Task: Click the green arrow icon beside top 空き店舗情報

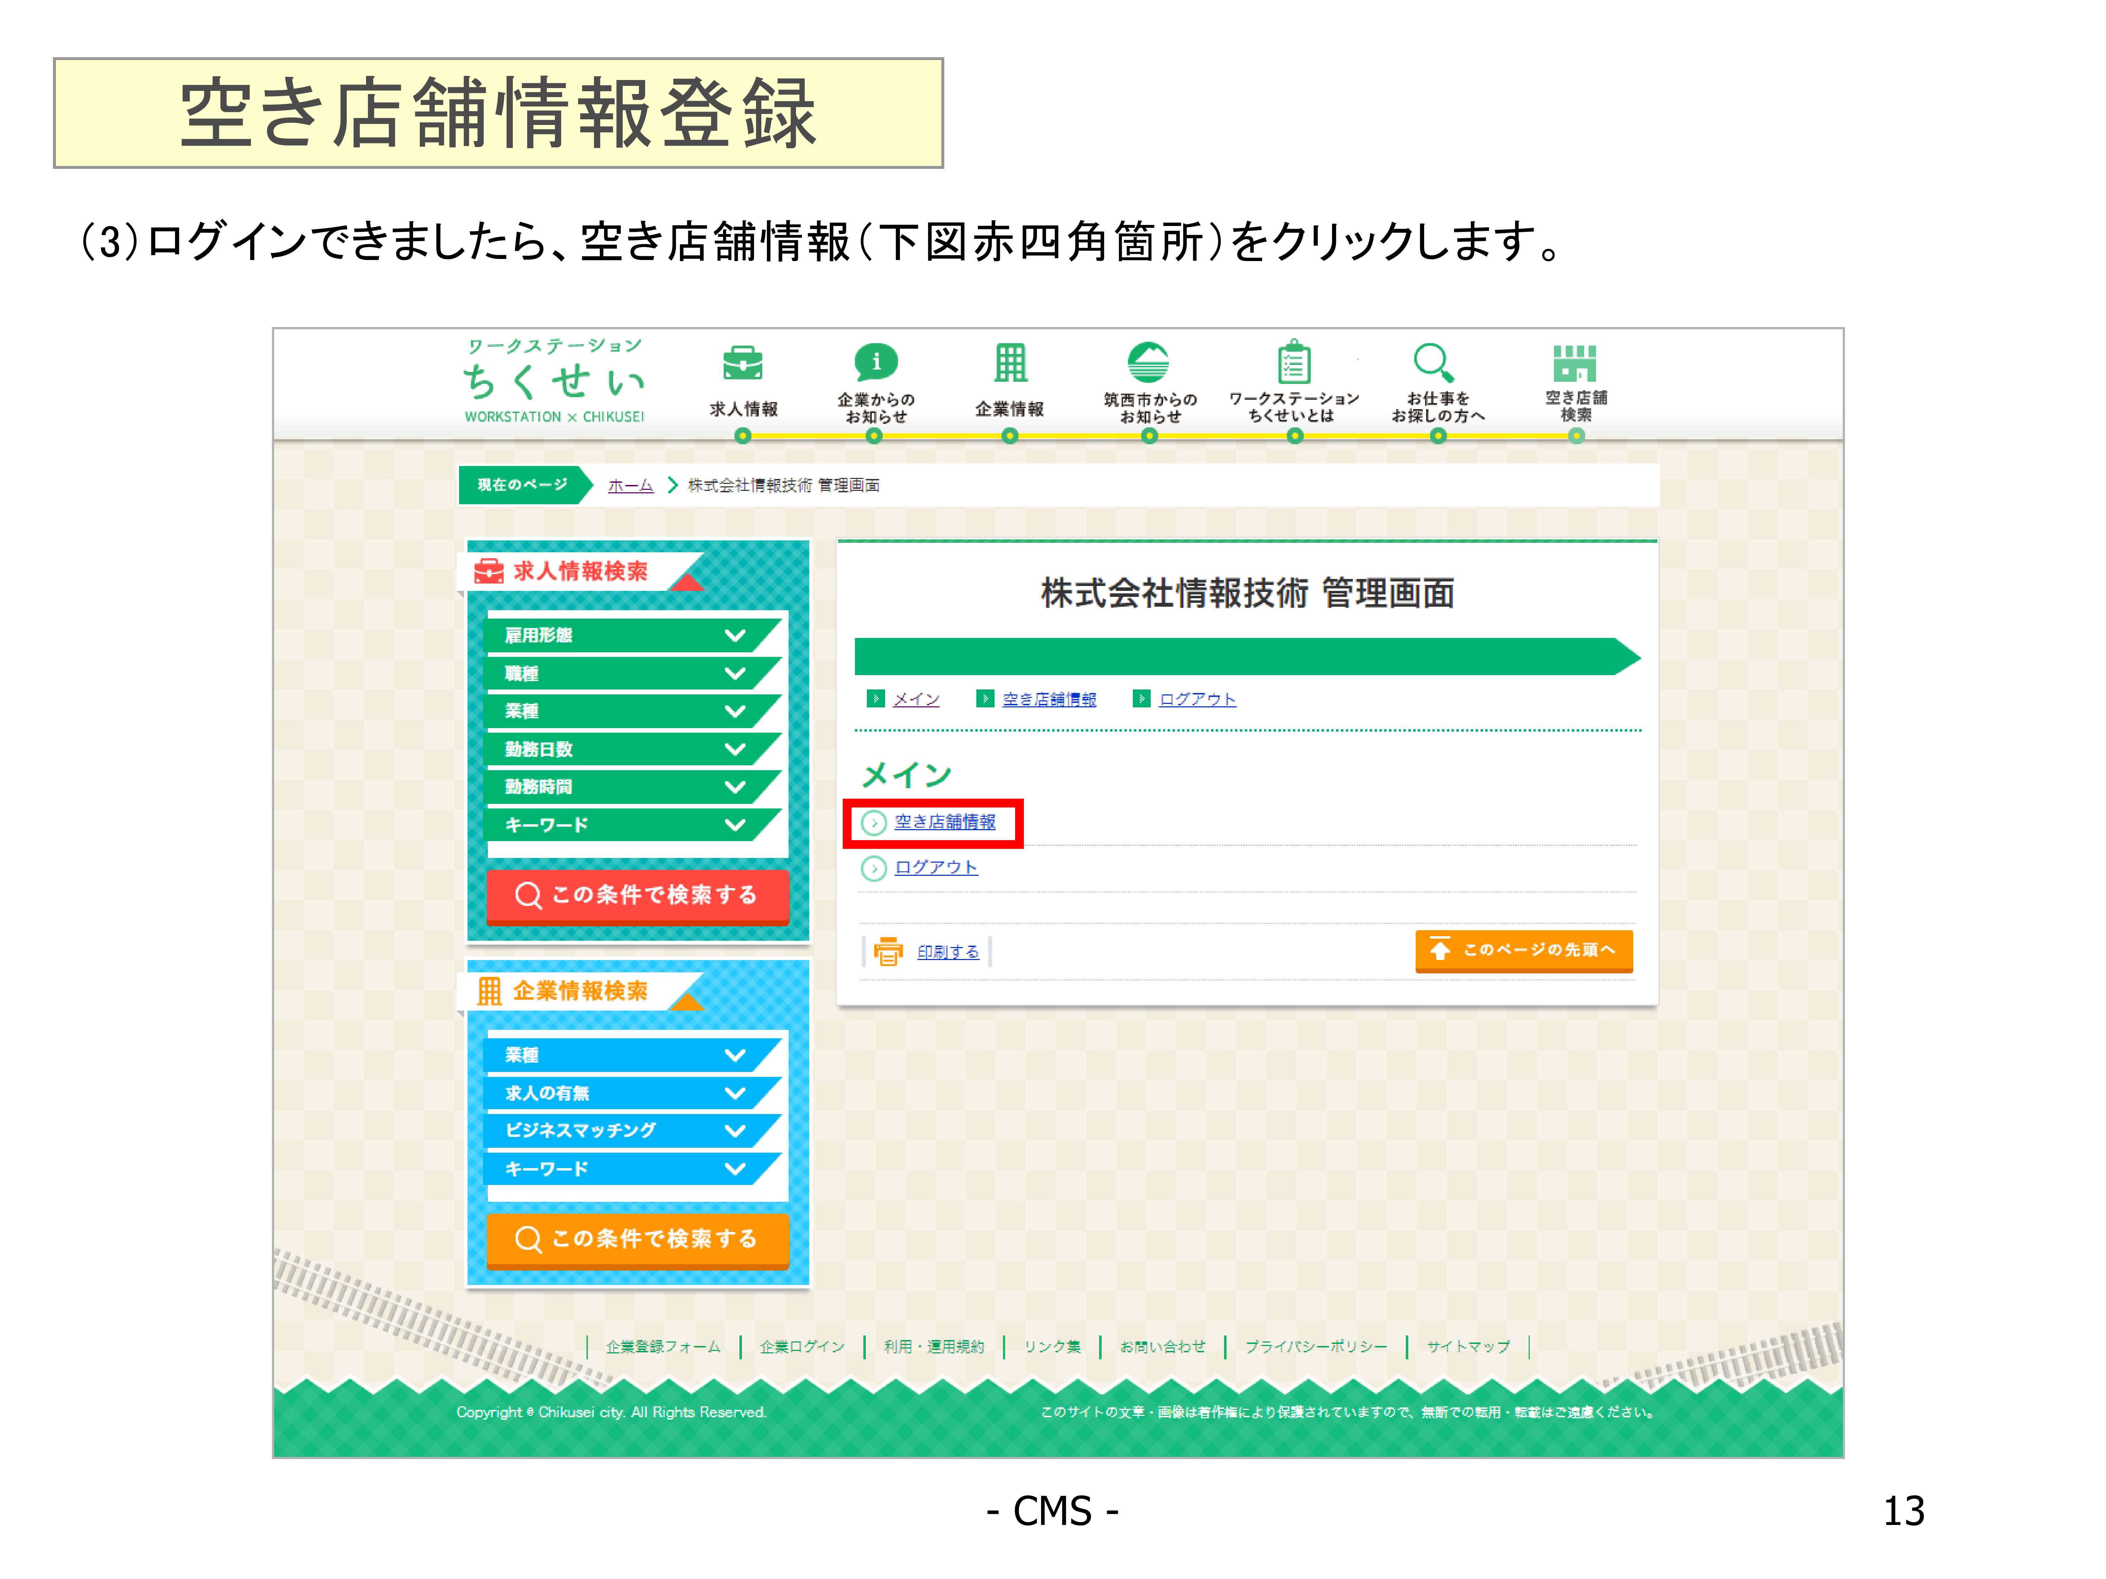Action: click(985, 699)
